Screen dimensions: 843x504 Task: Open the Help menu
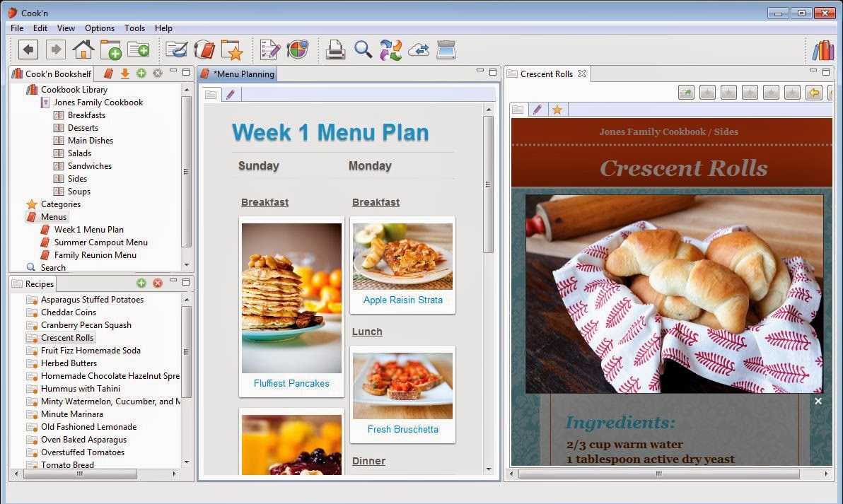tap(163, 28)
